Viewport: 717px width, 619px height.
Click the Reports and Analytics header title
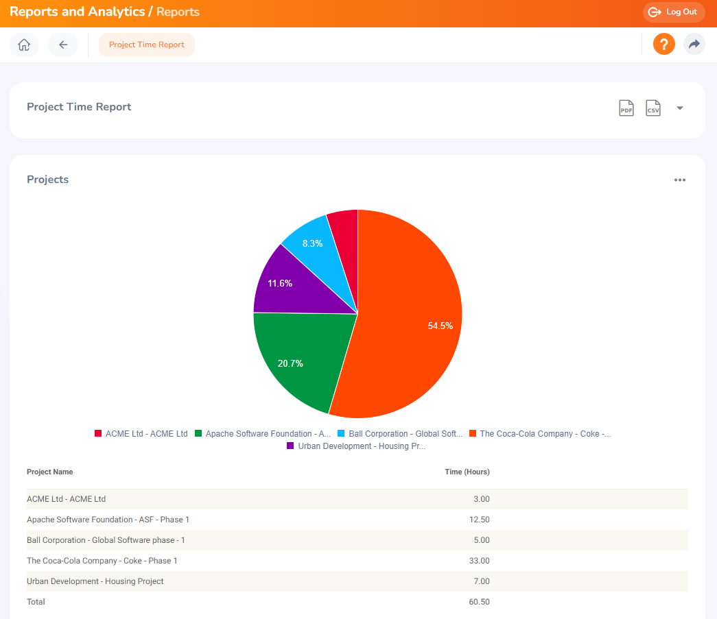click(78, 12)
